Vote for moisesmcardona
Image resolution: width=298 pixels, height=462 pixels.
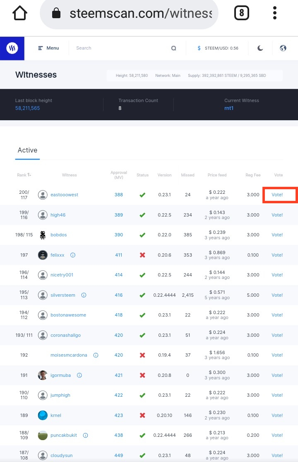277,355
